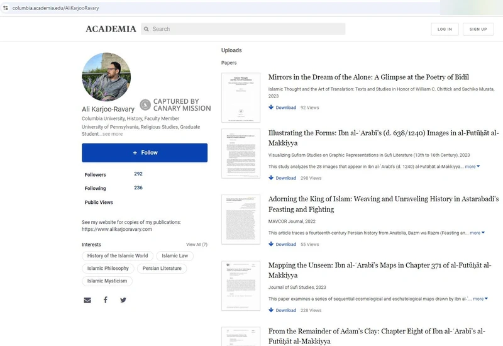Image resolution: width=503 pixels, height=346 pixels.
Task: Open the Facebook profile icon
Action: (105, 300)
